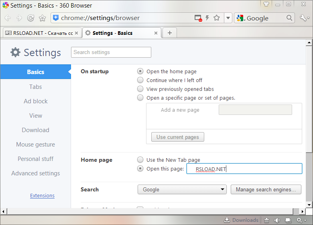
Task: Close the Settings - Basics tab
Action: (156, 33)
